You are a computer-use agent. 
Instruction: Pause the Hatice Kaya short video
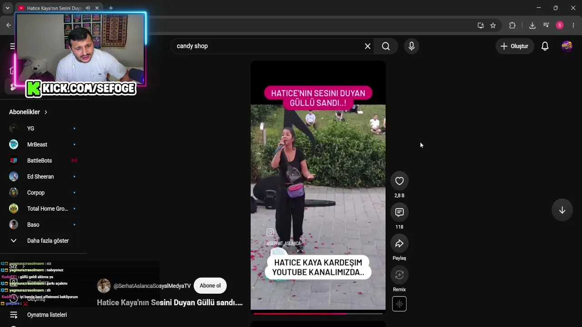click(318, 185)
